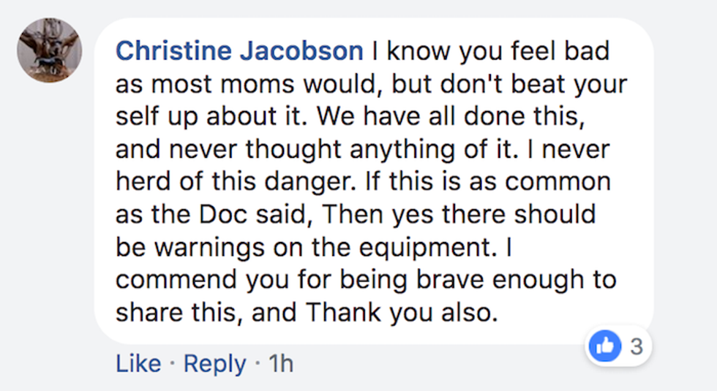Image resolution: width=717 pixels, height=391 pixels.
Task: Reply to Christine Jacobson's comment
Action: (x=214, y=363)
